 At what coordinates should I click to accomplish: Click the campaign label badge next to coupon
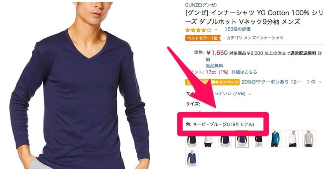click(x=212, y=82)
